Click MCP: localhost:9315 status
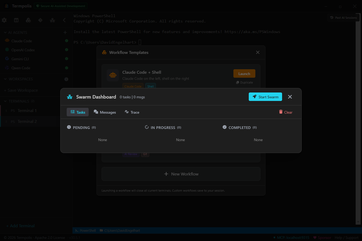This screenshot has height=241, width=362. pos(291,238)
